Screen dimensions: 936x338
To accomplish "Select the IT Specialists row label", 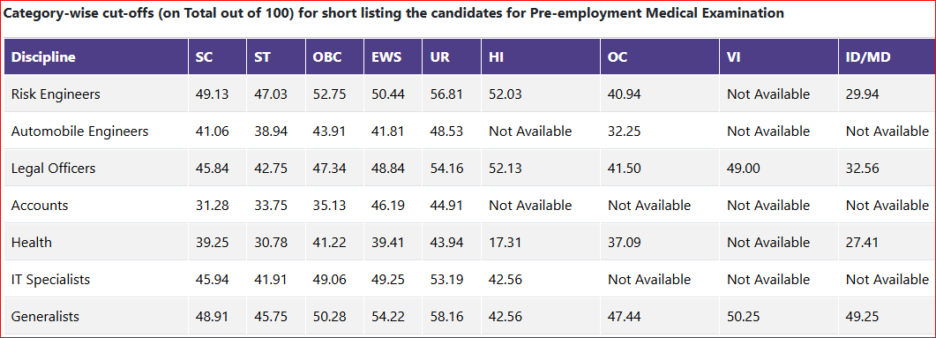I will click(x=51, y=280).
